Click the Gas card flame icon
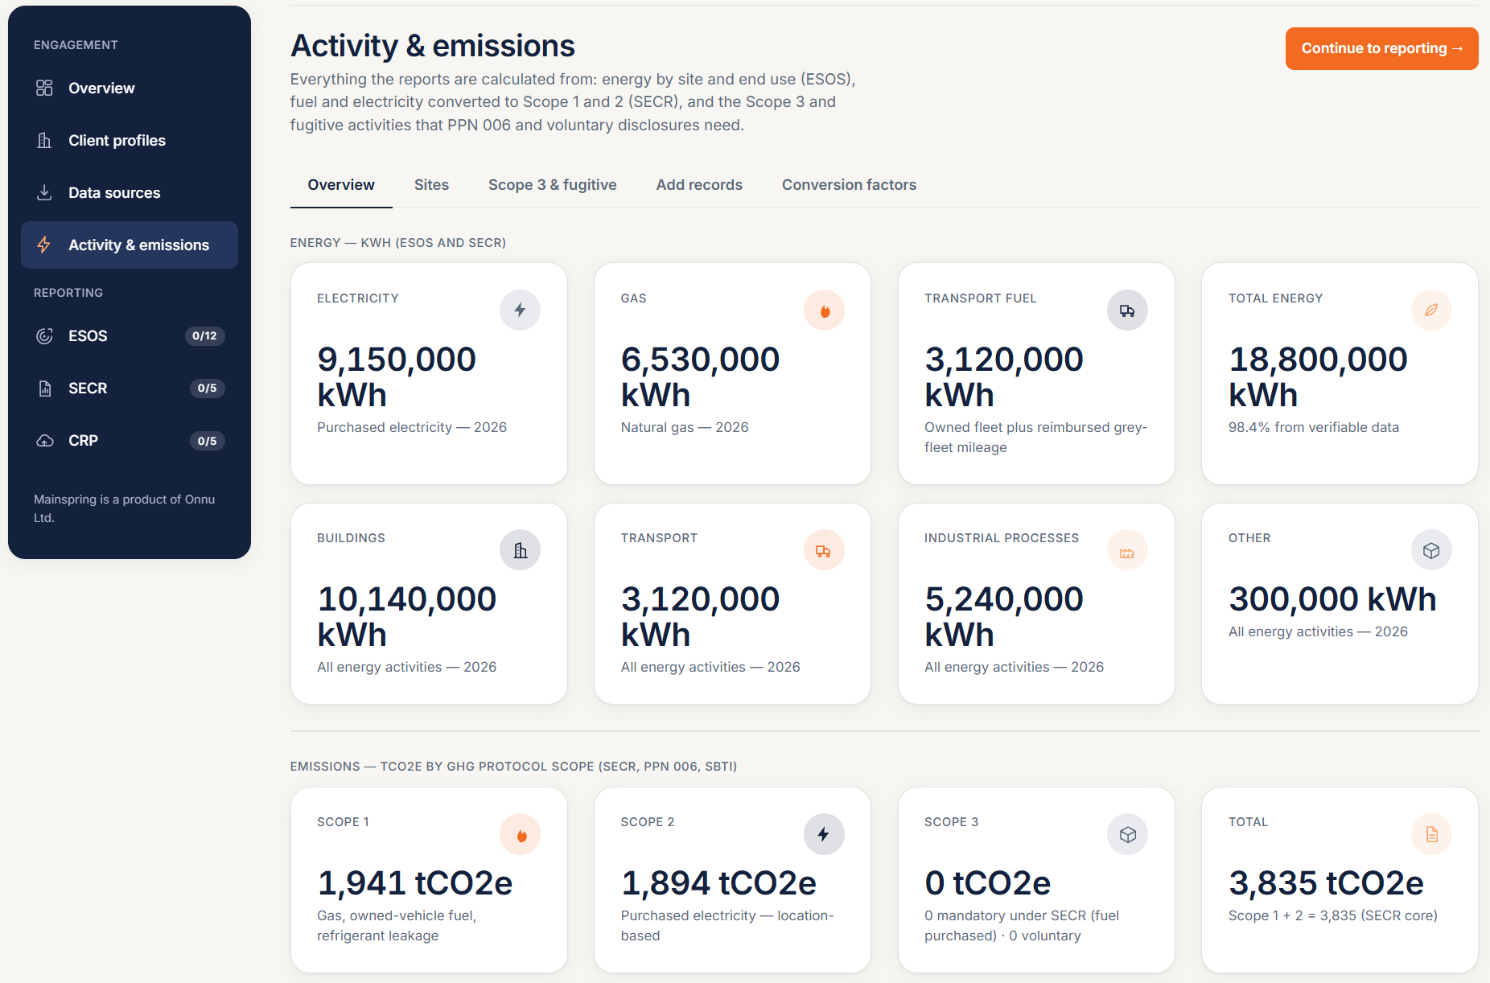This screenshot has width=1490, height=983. tap(824, 310)
